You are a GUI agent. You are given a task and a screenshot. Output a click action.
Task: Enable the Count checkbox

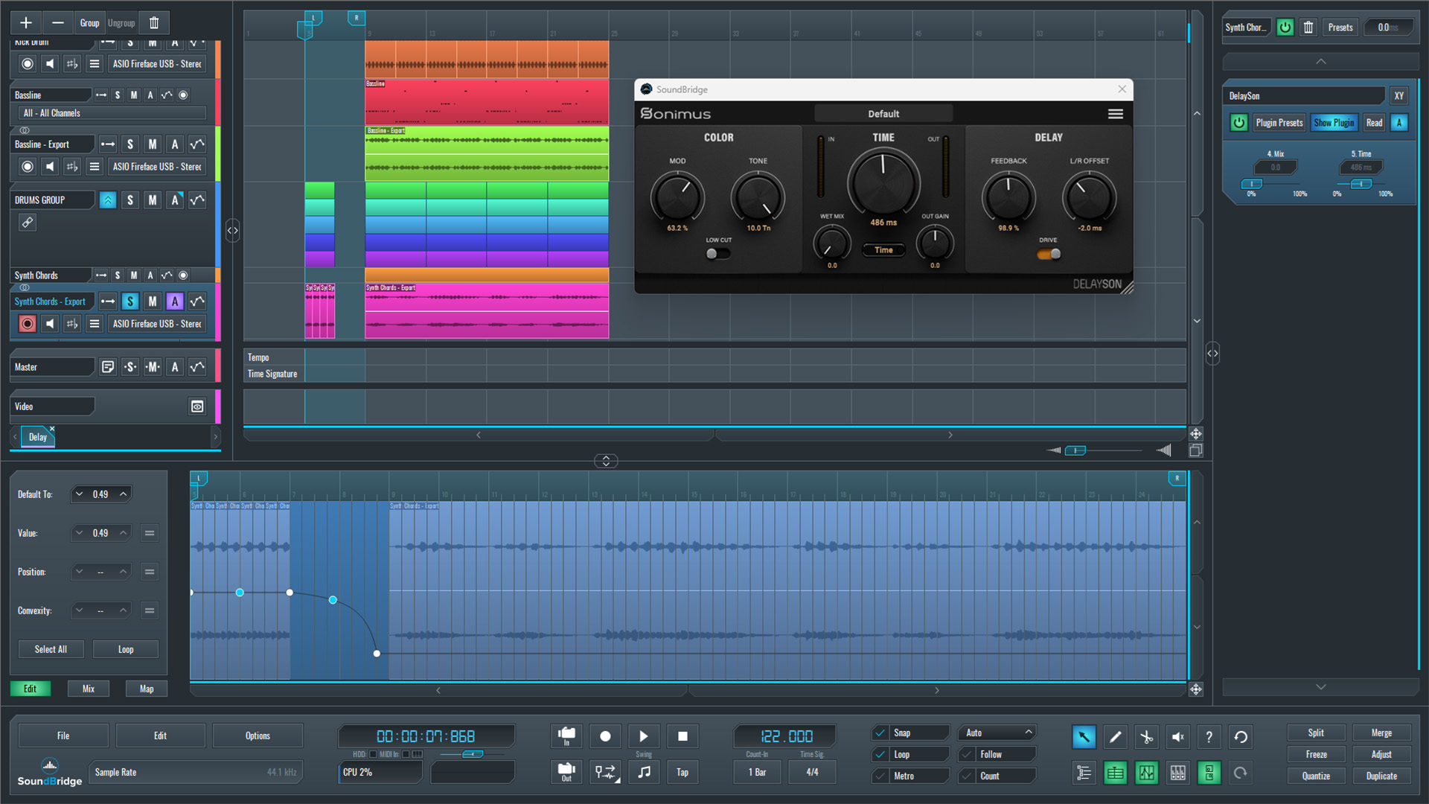click(x=967, y=776)
